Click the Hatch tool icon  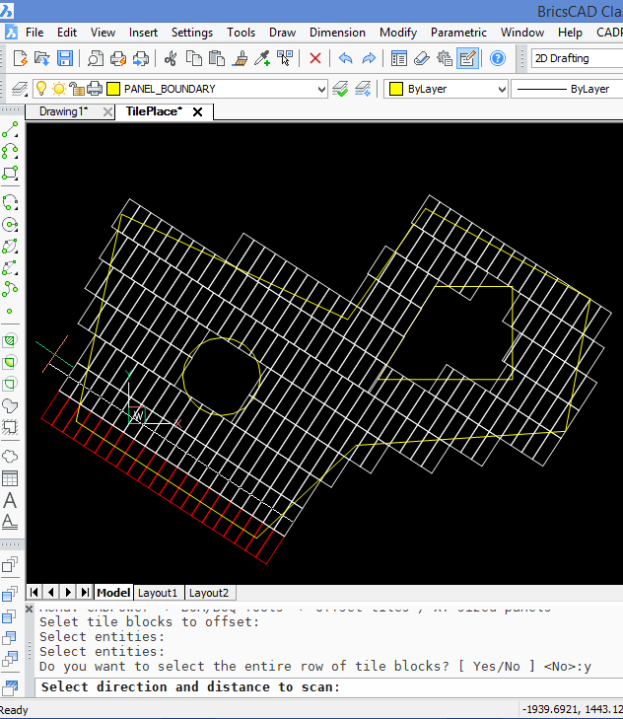coord(11,338)
